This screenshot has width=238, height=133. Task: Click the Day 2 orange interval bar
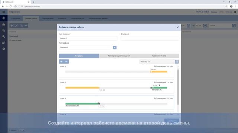pyautogui.click(x=83, y=88)
